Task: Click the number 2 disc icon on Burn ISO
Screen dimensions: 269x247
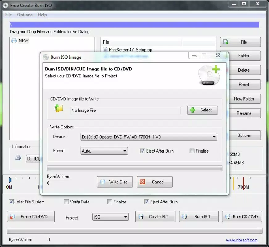Action: 184,217
